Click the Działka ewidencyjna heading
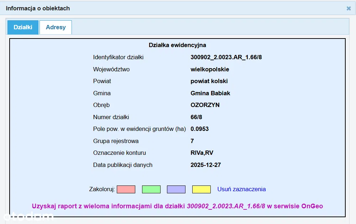 177,45
